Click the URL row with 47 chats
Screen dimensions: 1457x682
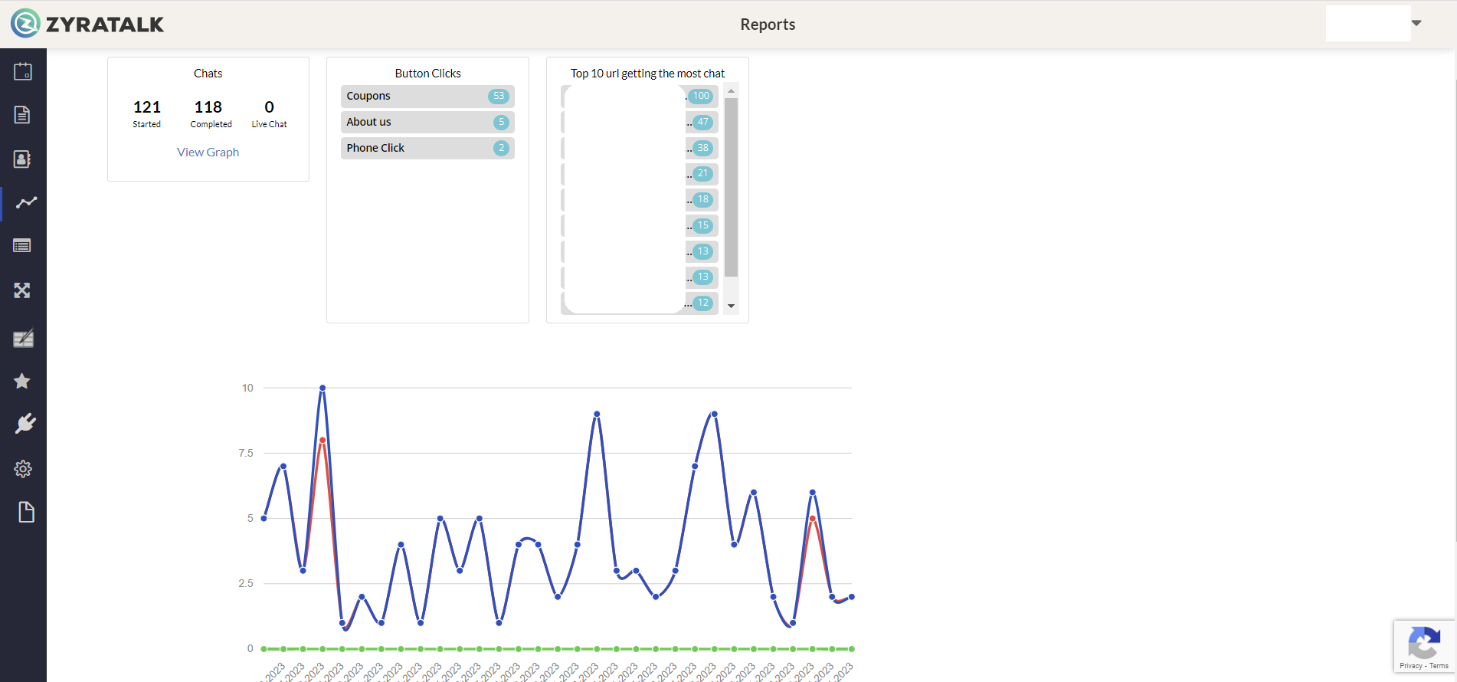tap(640, 122)
